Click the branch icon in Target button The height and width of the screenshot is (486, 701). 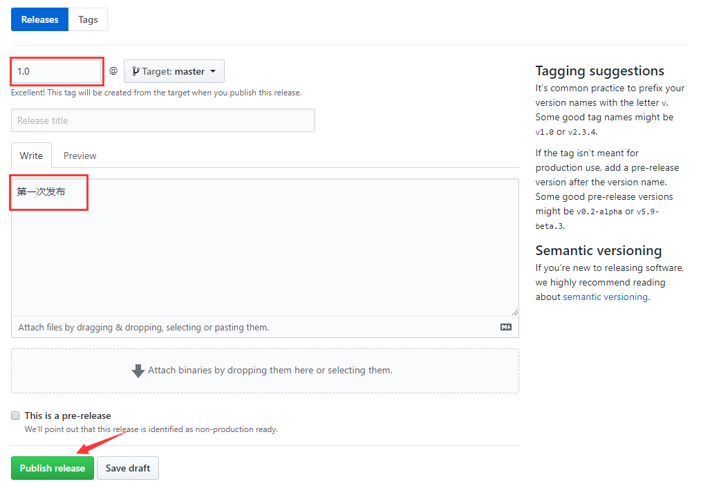coord(135,71)
